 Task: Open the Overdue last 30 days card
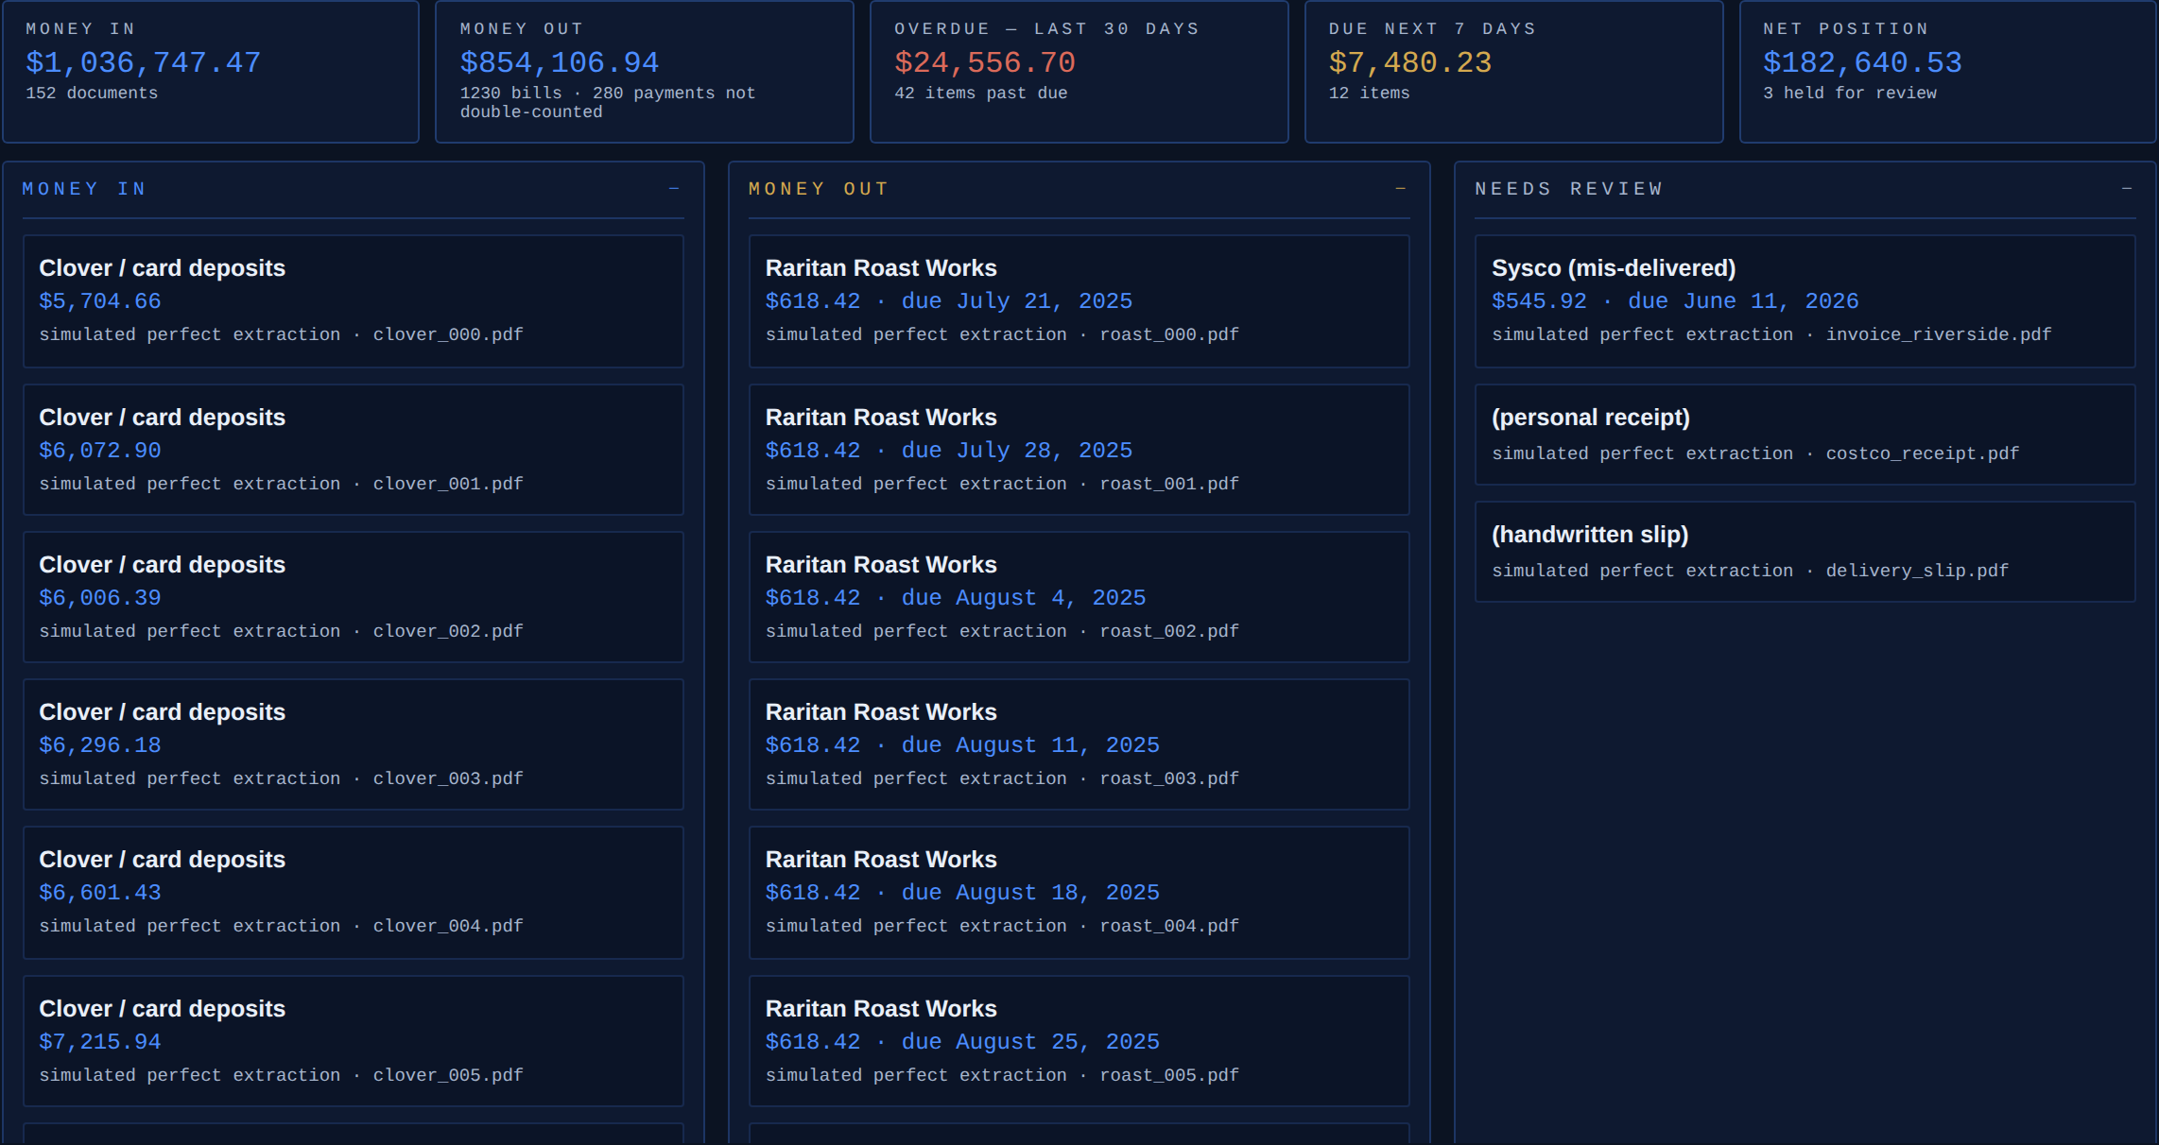1079,72
